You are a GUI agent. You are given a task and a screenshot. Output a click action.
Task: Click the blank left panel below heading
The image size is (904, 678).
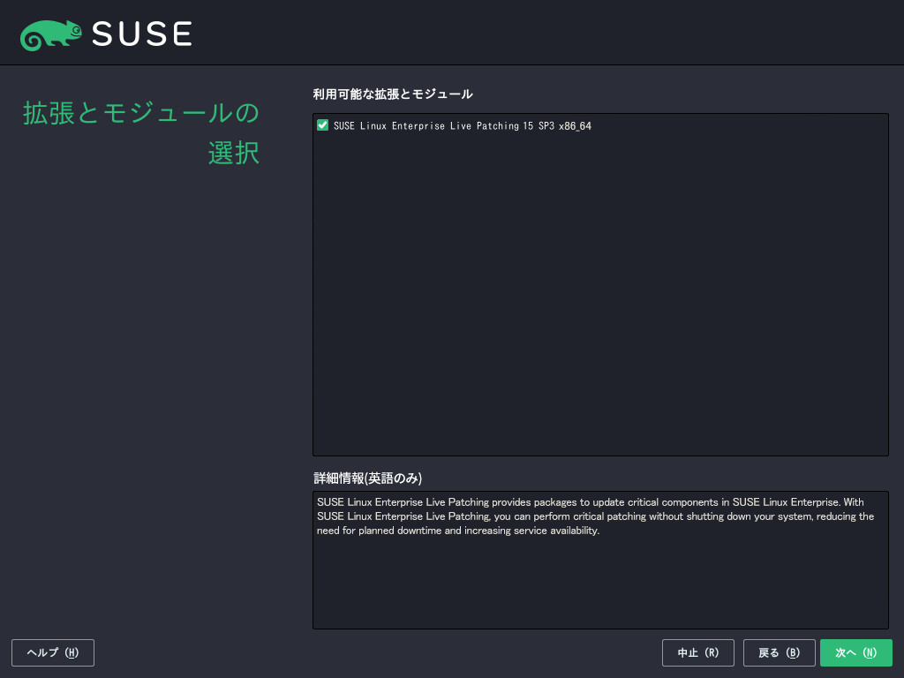[x=141, y=397]
